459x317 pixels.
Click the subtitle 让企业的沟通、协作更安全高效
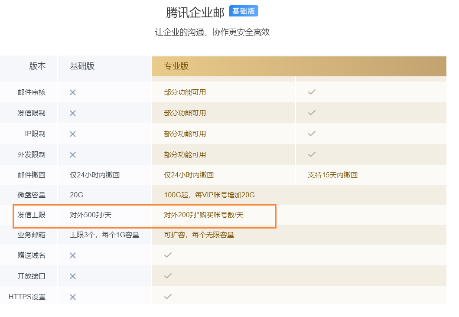point(212,32)
